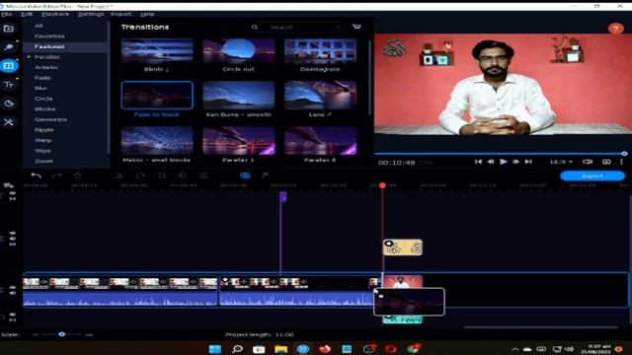Mute the audio track
Screen dimensions: 632x355
13,315
